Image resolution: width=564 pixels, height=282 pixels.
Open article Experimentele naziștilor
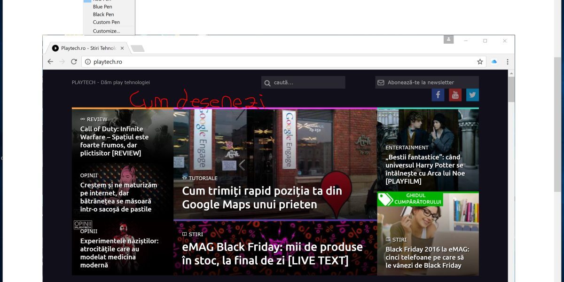tap(119, 253)
